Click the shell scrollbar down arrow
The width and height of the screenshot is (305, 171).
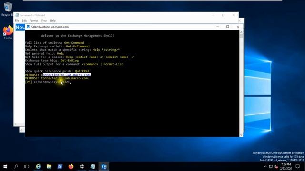(x=241, y=135)
